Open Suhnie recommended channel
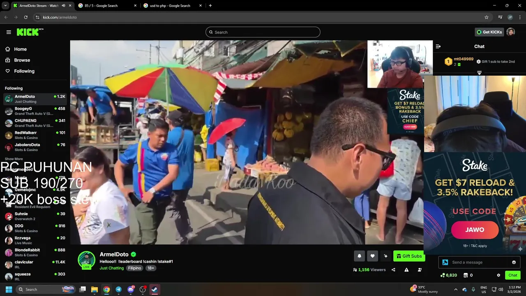The height and width of the screenshot is (296, 526). pos(35,216)
